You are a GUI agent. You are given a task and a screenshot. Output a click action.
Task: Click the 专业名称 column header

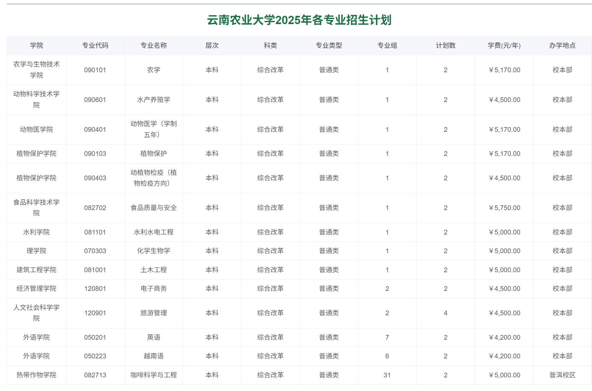(154, 45)
